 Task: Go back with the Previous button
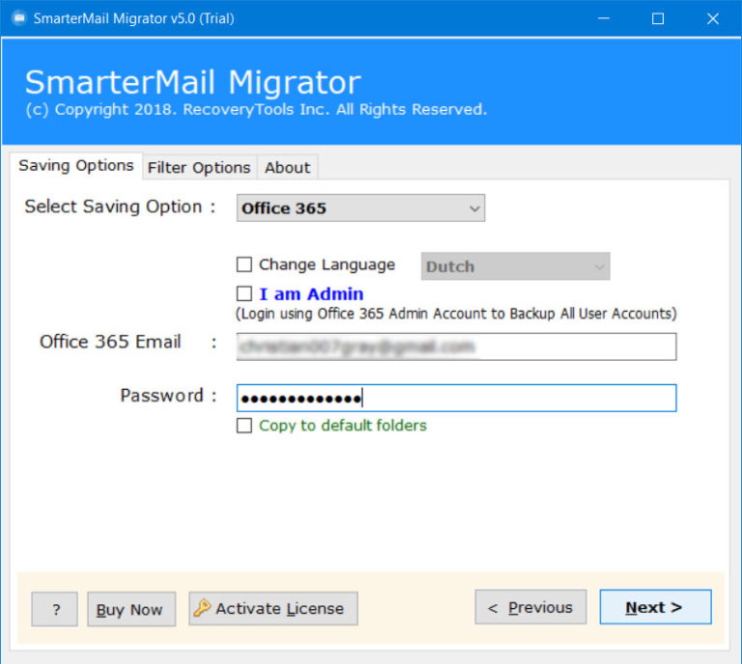[x=530, y=607]
